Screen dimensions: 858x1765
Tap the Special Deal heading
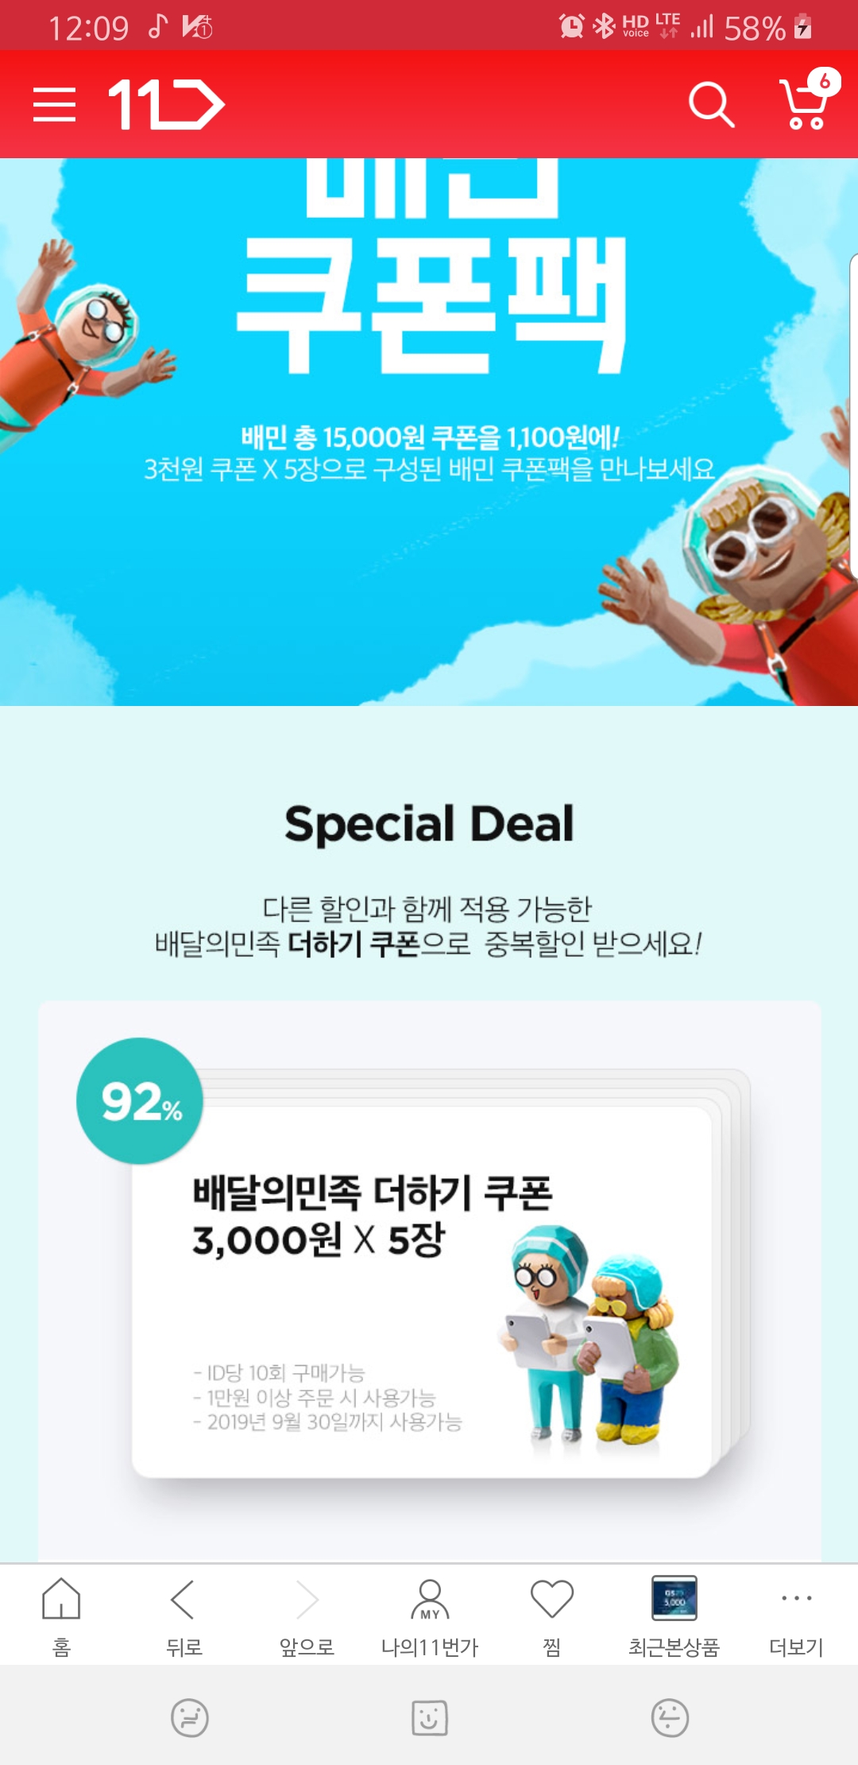[x=429, y=824]
